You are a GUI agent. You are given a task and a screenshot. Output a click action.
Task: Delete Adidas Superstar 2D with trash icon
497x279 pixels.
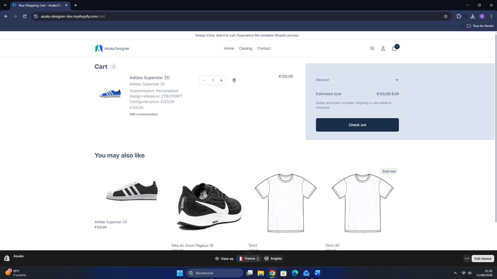[x=234, y=80]
